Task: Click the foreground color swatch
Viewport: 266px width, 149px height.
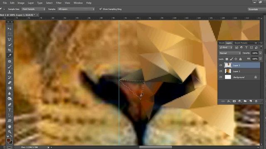Action: click(x=8, y=140)
